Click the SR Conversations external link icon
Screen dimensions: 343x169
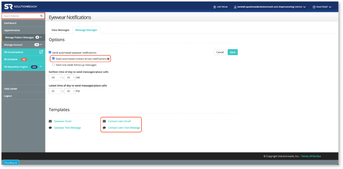coord(41,52)
